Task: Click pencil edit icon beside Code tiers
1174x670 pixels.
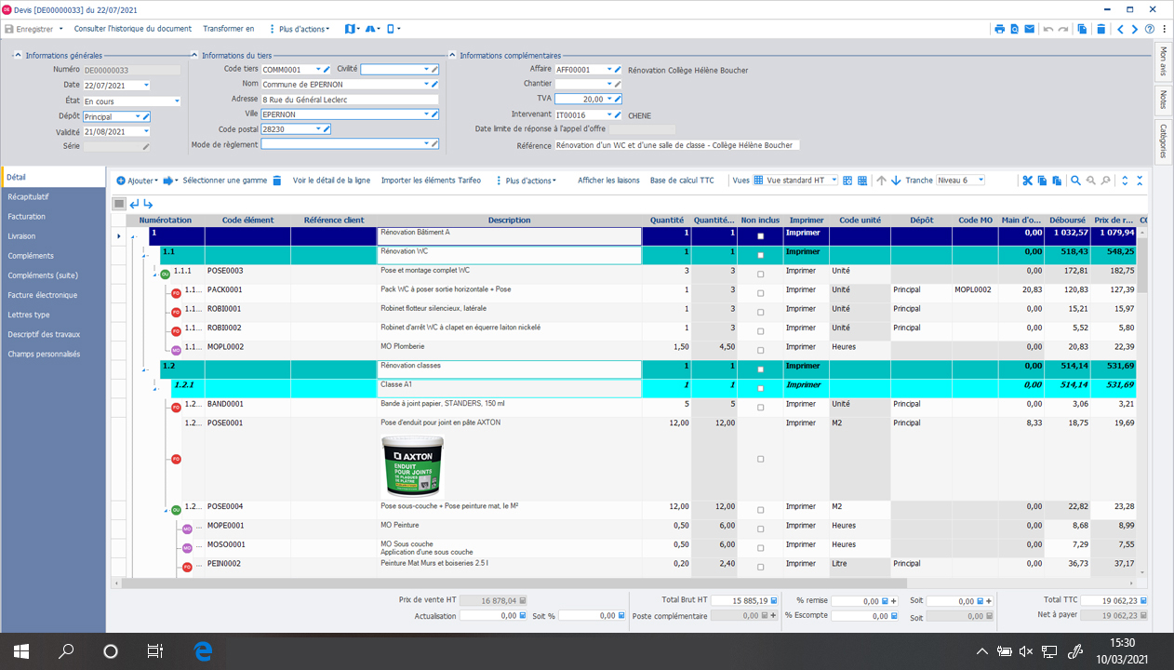Action: 327,69
